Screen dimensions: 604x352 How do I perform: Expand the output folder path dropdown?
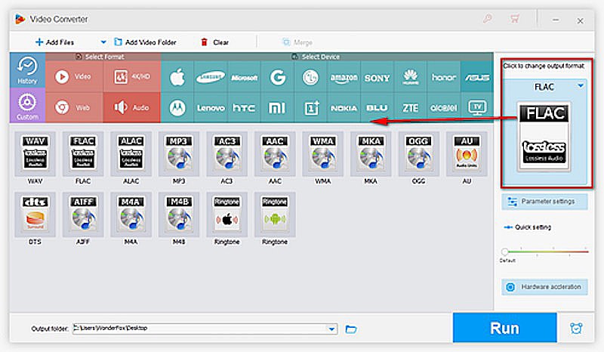coord(331,329)
